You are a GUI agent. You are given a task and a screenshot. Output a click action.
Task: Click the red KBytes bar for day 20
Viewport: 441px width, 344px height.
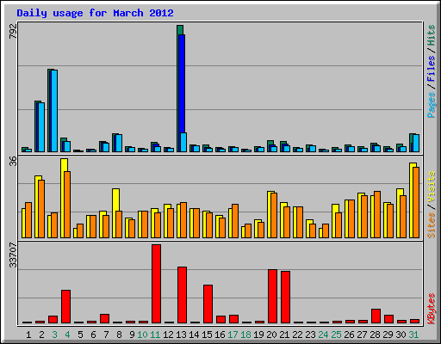(x=272, y=297)
